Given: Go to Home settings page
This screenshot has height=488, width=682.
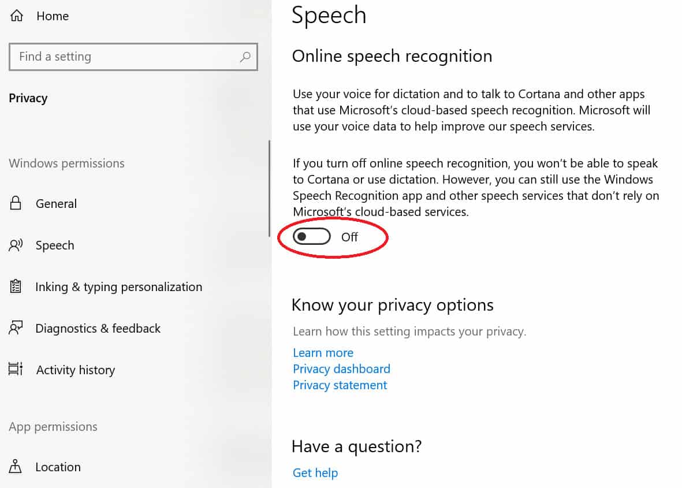Looking at the screenshot, I should pyautogui.click(x=52, y=16).
